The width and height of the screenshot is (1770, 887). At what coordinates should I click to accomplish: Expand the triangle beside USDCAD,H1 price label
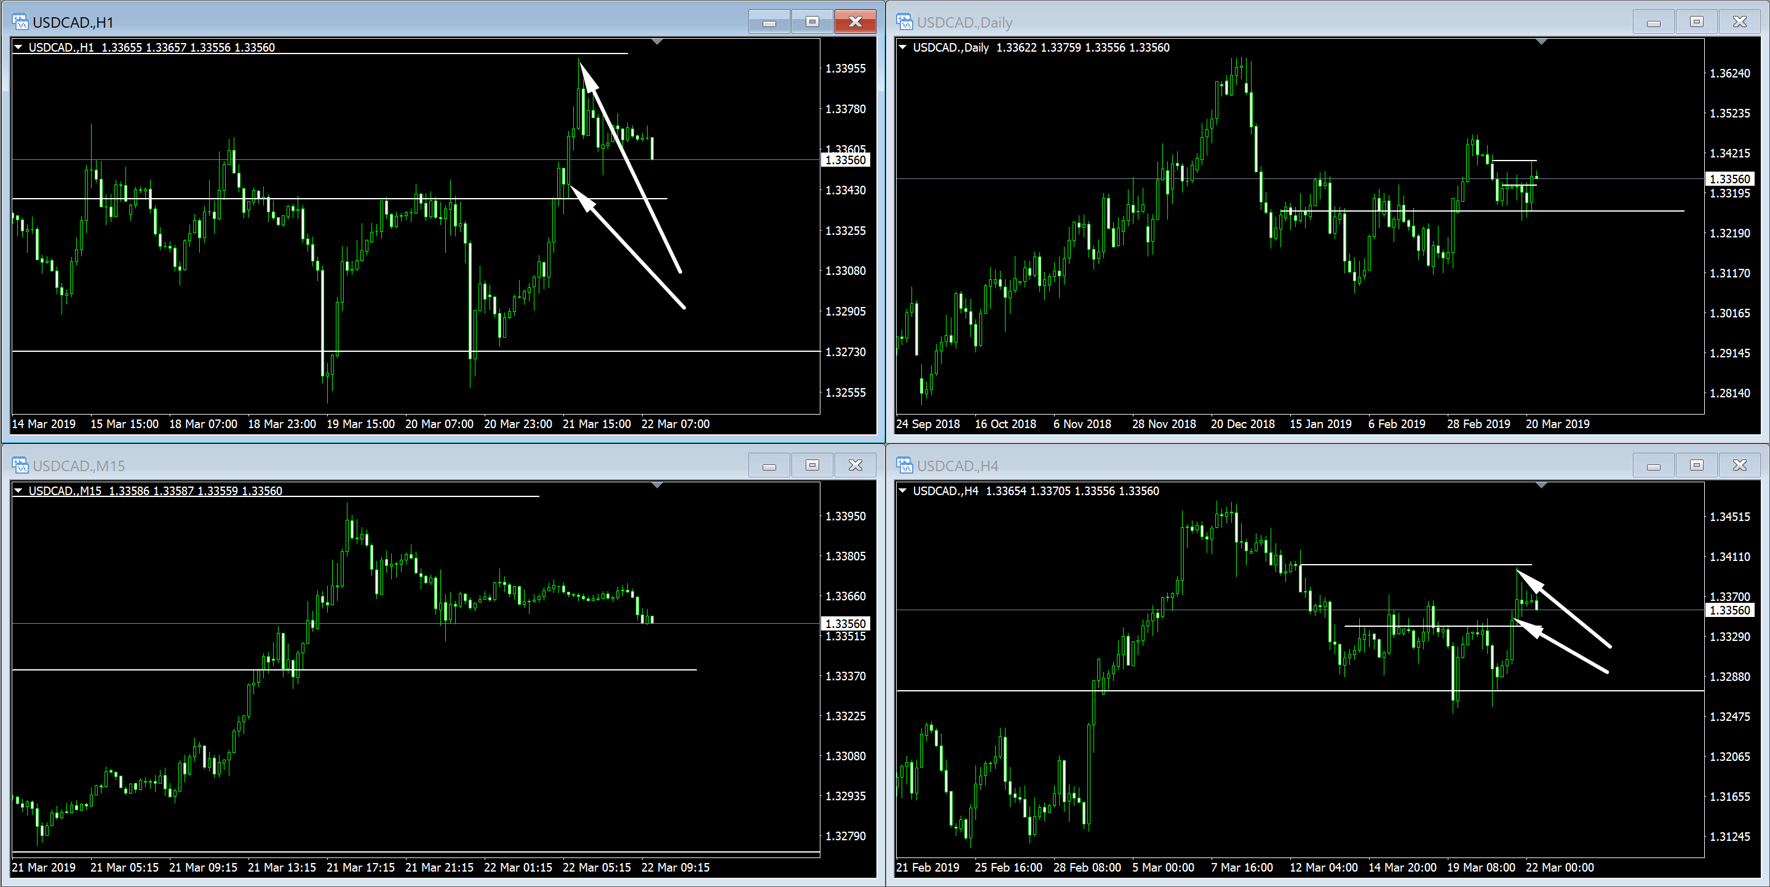(18, 47)
